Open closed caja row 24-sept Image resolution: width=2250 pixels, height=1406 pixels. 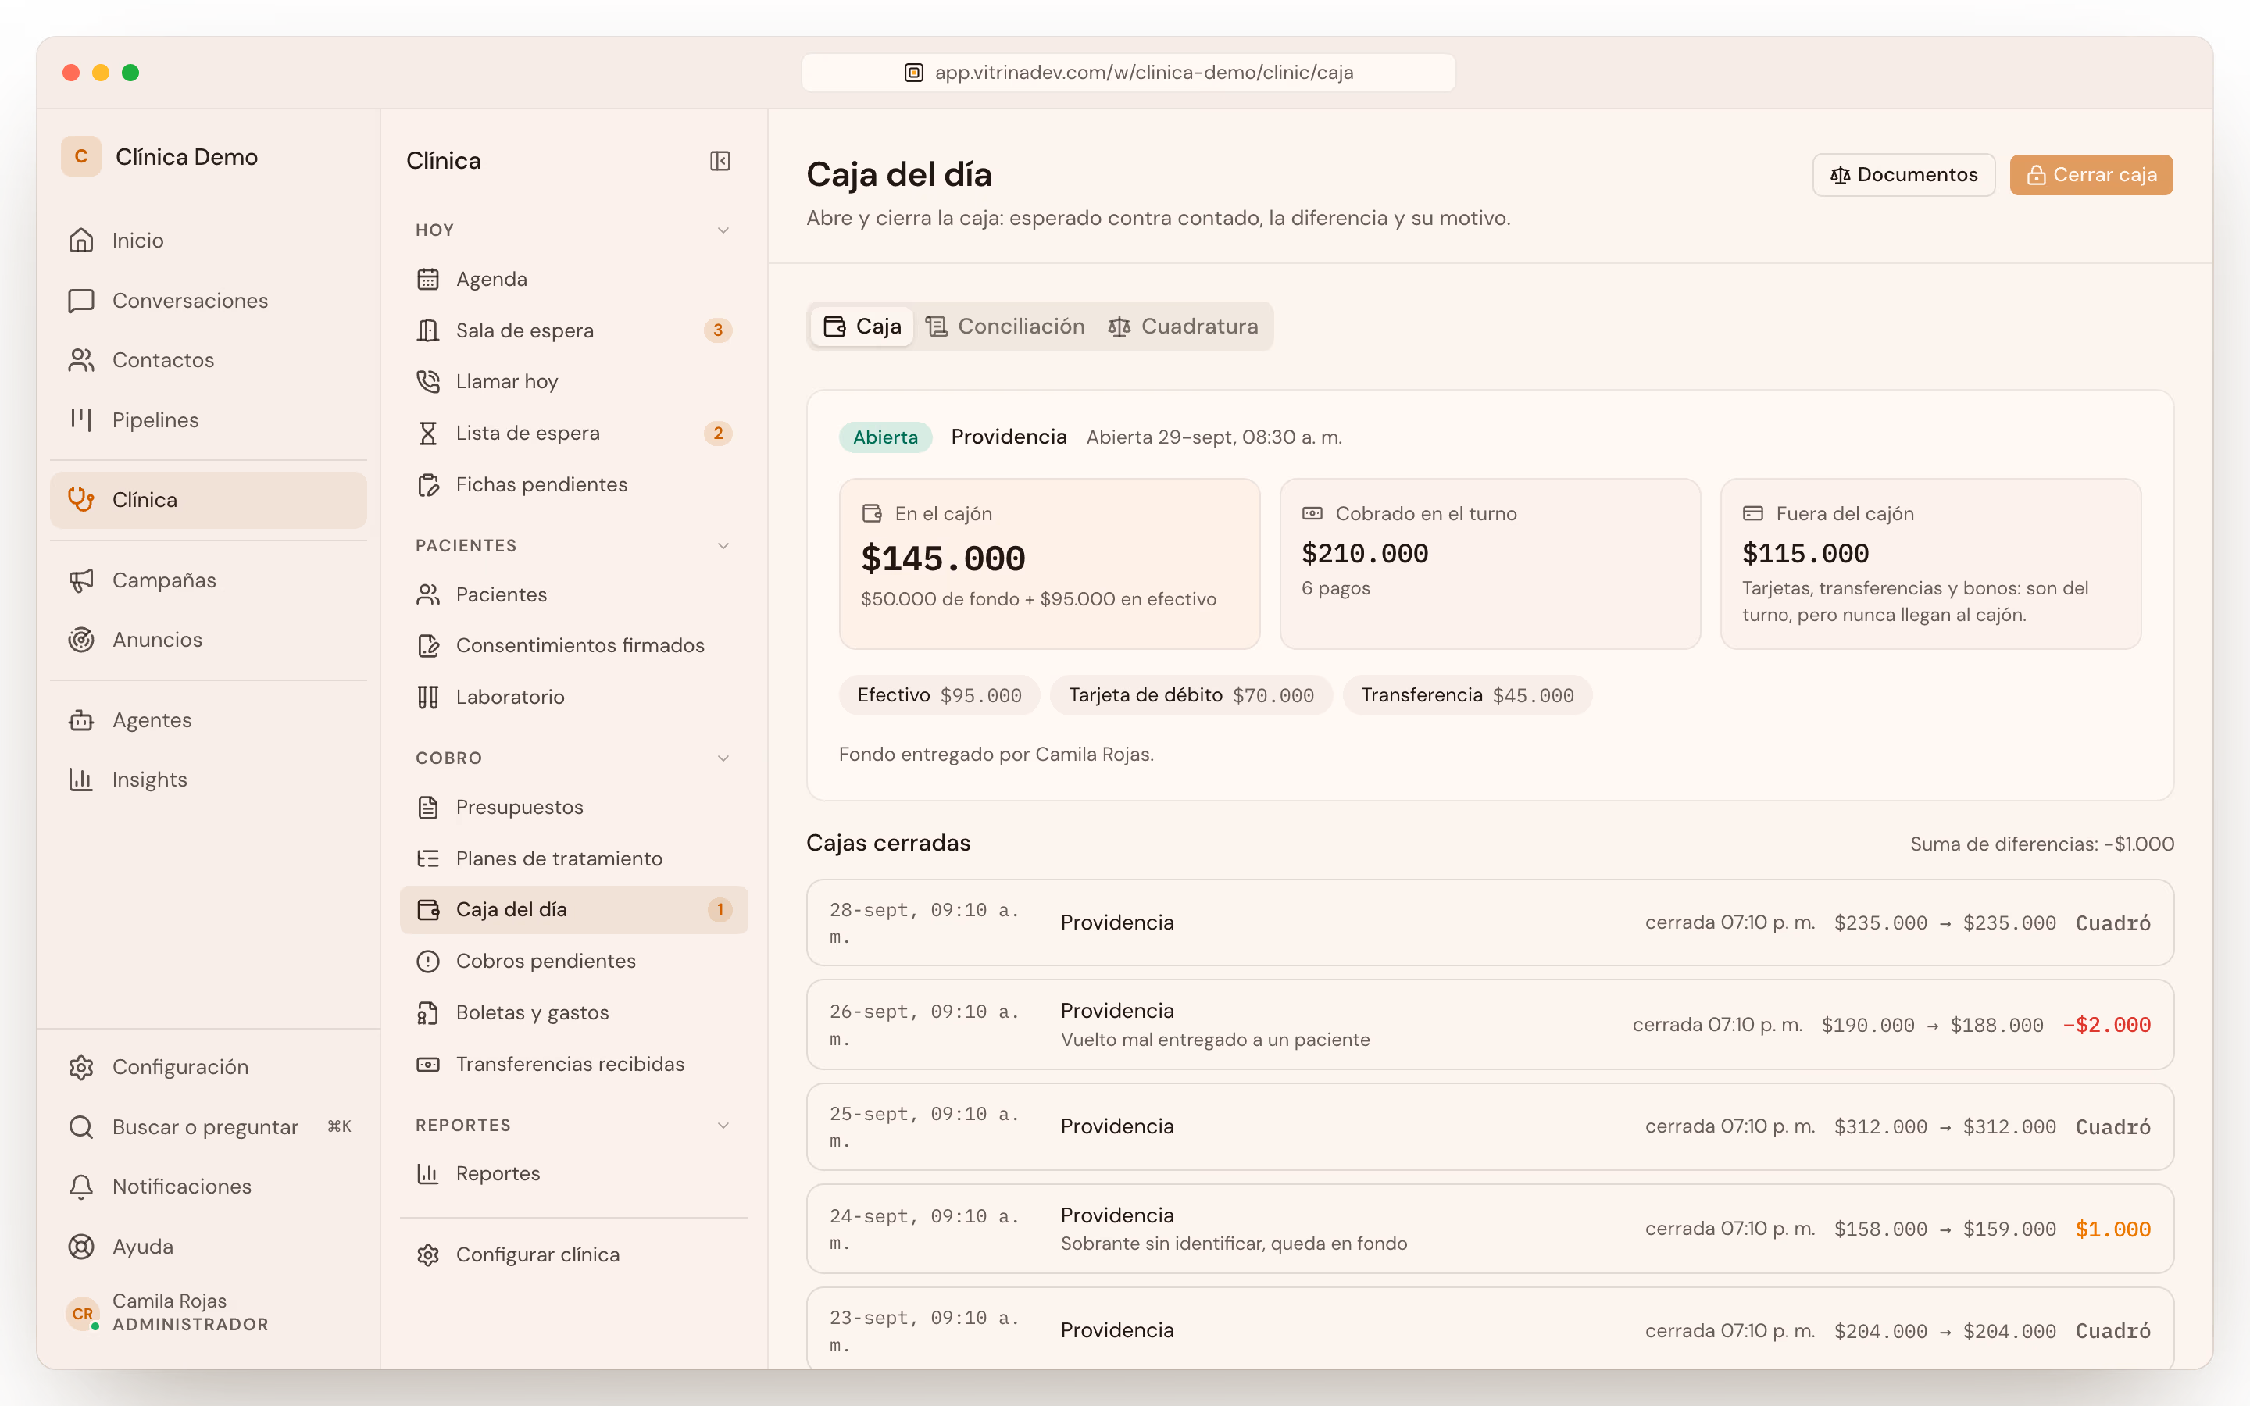1490,1229
